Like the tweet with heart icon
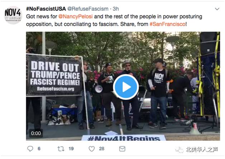The height and width of the screenshot is (159, 225). [92, 149]
